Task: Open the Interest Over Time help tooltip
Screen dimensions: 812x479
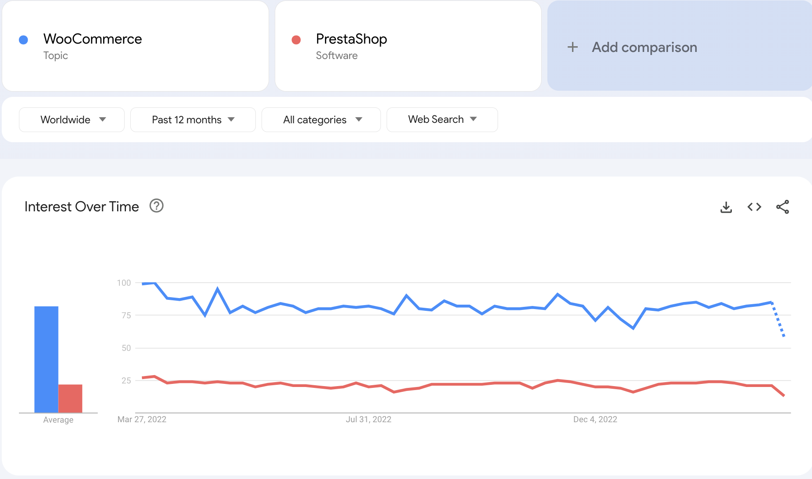Action: pyautogui.click(x=156, y=206)
